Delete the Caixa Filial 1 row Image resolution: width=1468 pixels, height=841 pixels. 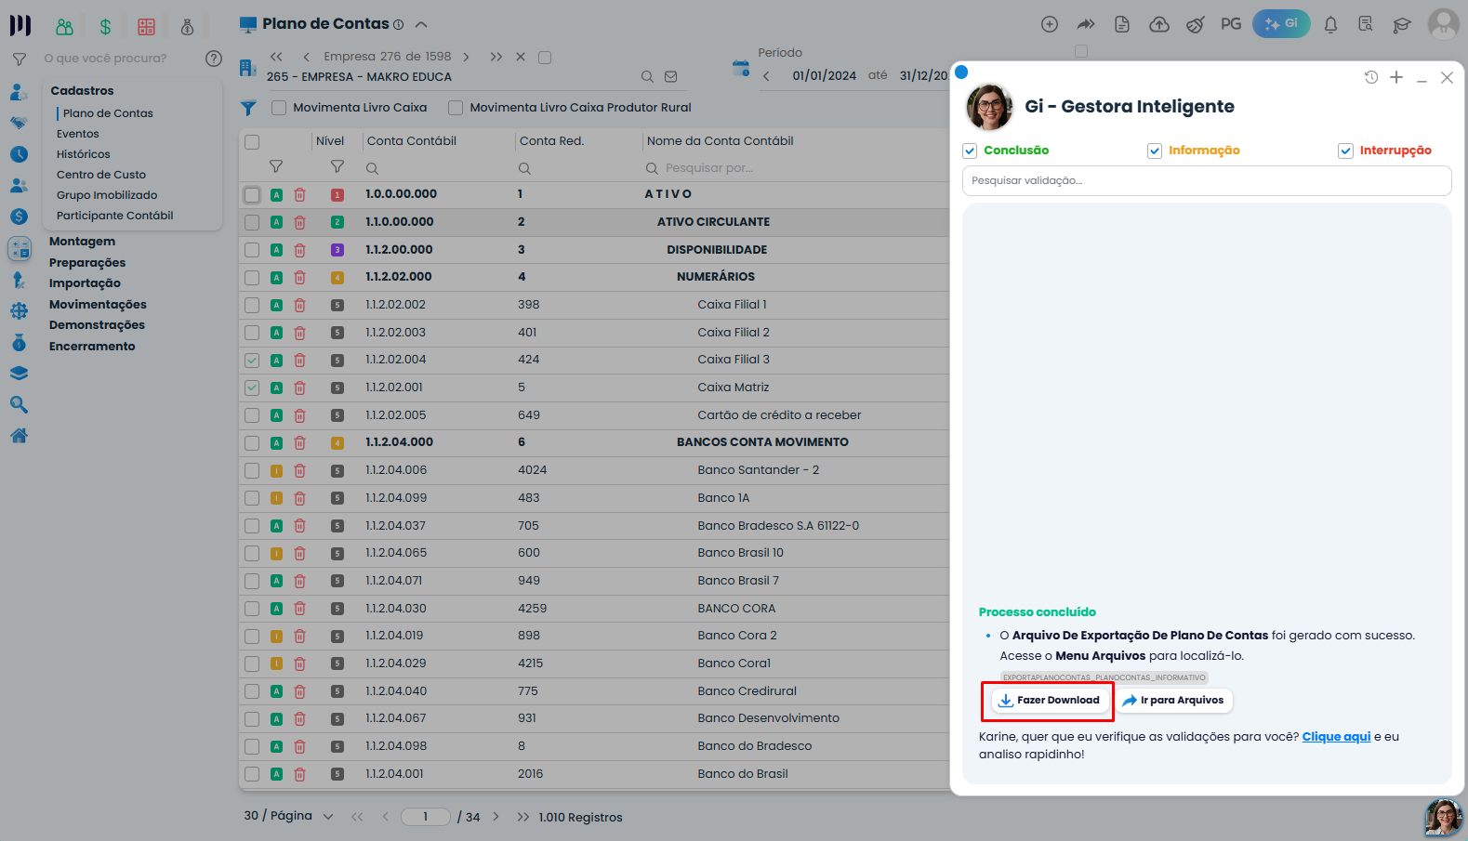(x=299, y=305)
